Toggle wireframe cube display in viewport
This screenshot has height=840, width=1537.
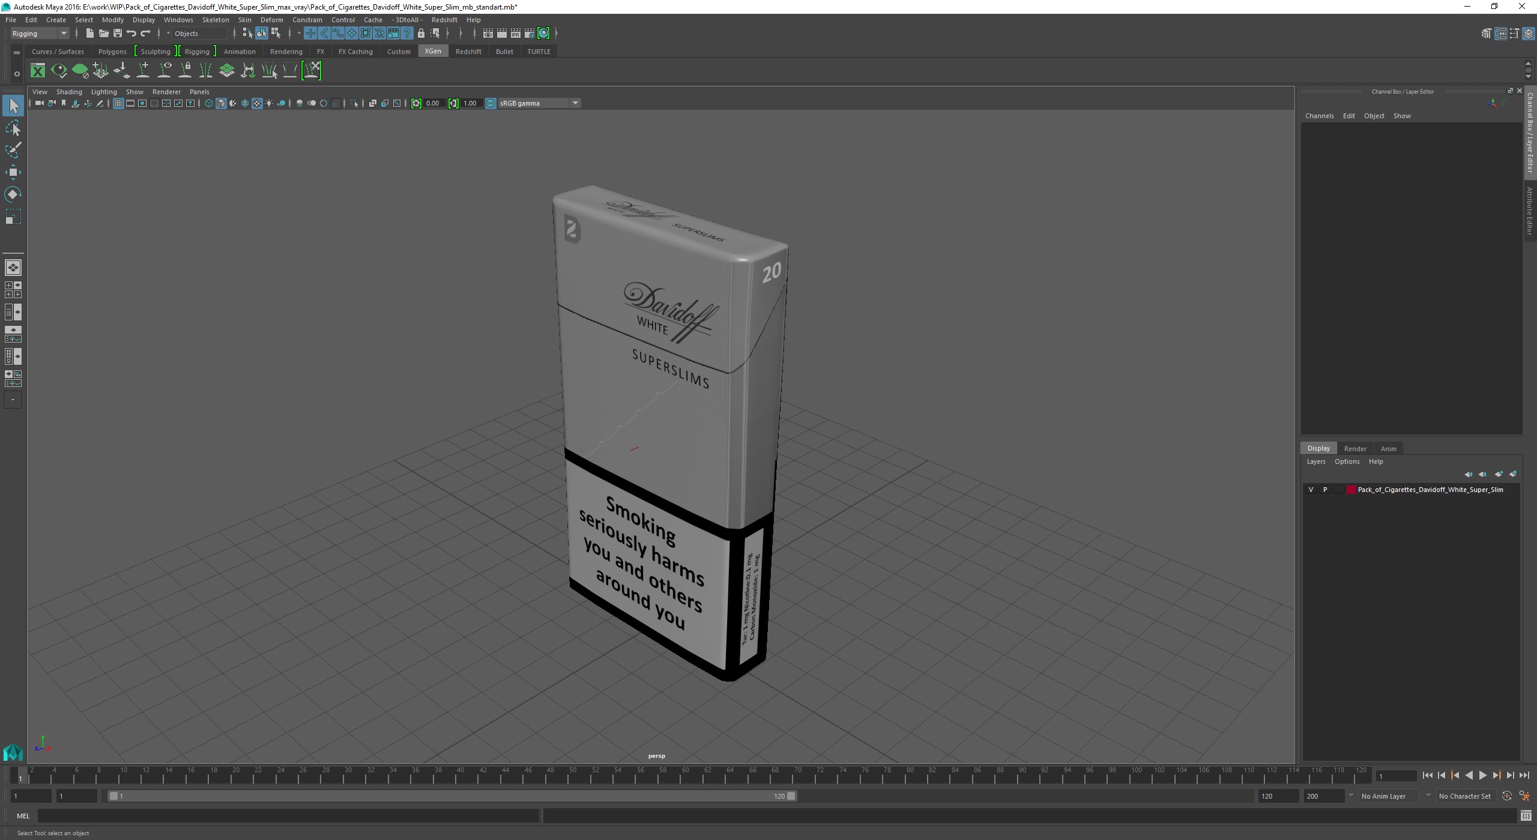coord(209,103)
